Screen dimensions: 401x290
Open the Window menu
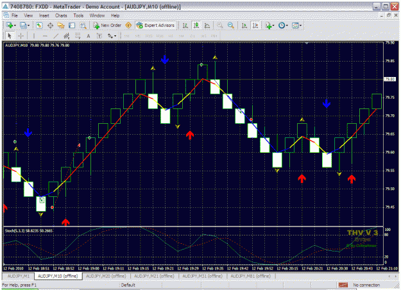click(x=97, y=15)
